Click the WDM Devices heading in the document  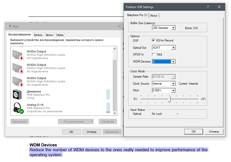pyautogui.click(x=43, y=145)
